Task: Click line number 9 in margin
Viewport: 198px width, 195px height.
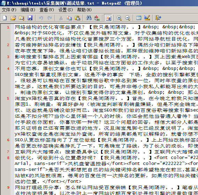Action: (8, 188)
